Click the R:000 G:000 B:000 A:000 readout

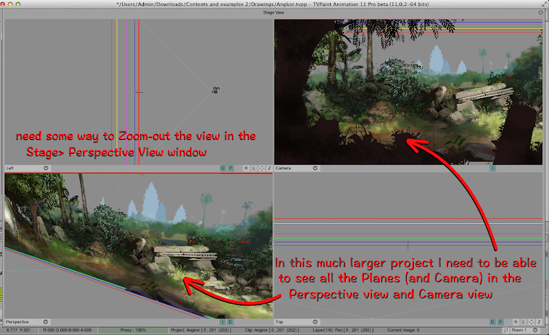click(x=67, y=330)
